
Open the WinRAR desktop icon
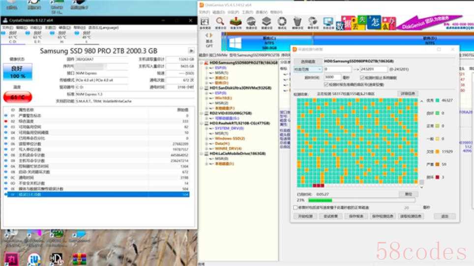(80, 259)
